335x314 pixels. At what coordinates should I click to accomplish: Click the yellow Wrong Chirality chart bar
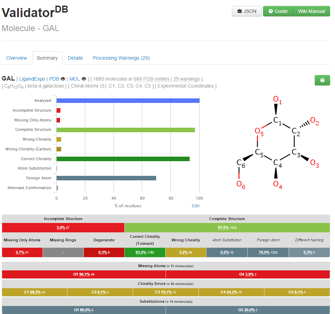click(x=59, y=139)
